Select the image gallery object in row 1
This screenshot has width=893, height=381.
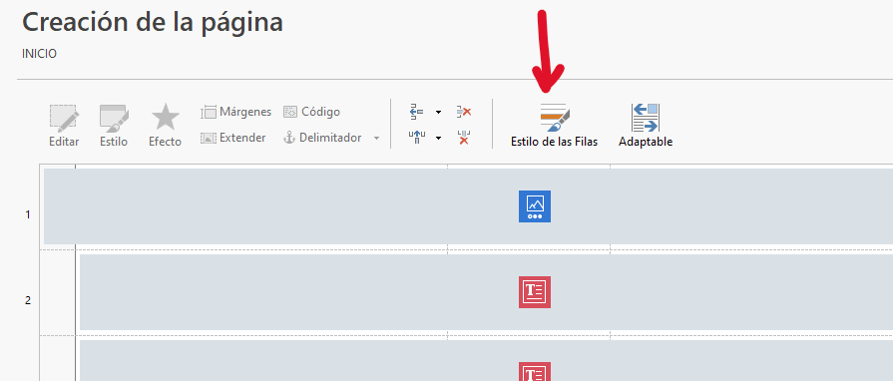pyautogui.click(x=534, y=206)
